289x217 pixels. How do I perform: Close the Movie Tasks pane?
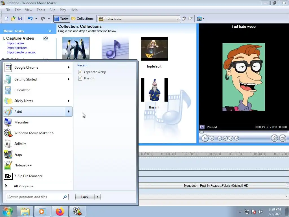50,31
